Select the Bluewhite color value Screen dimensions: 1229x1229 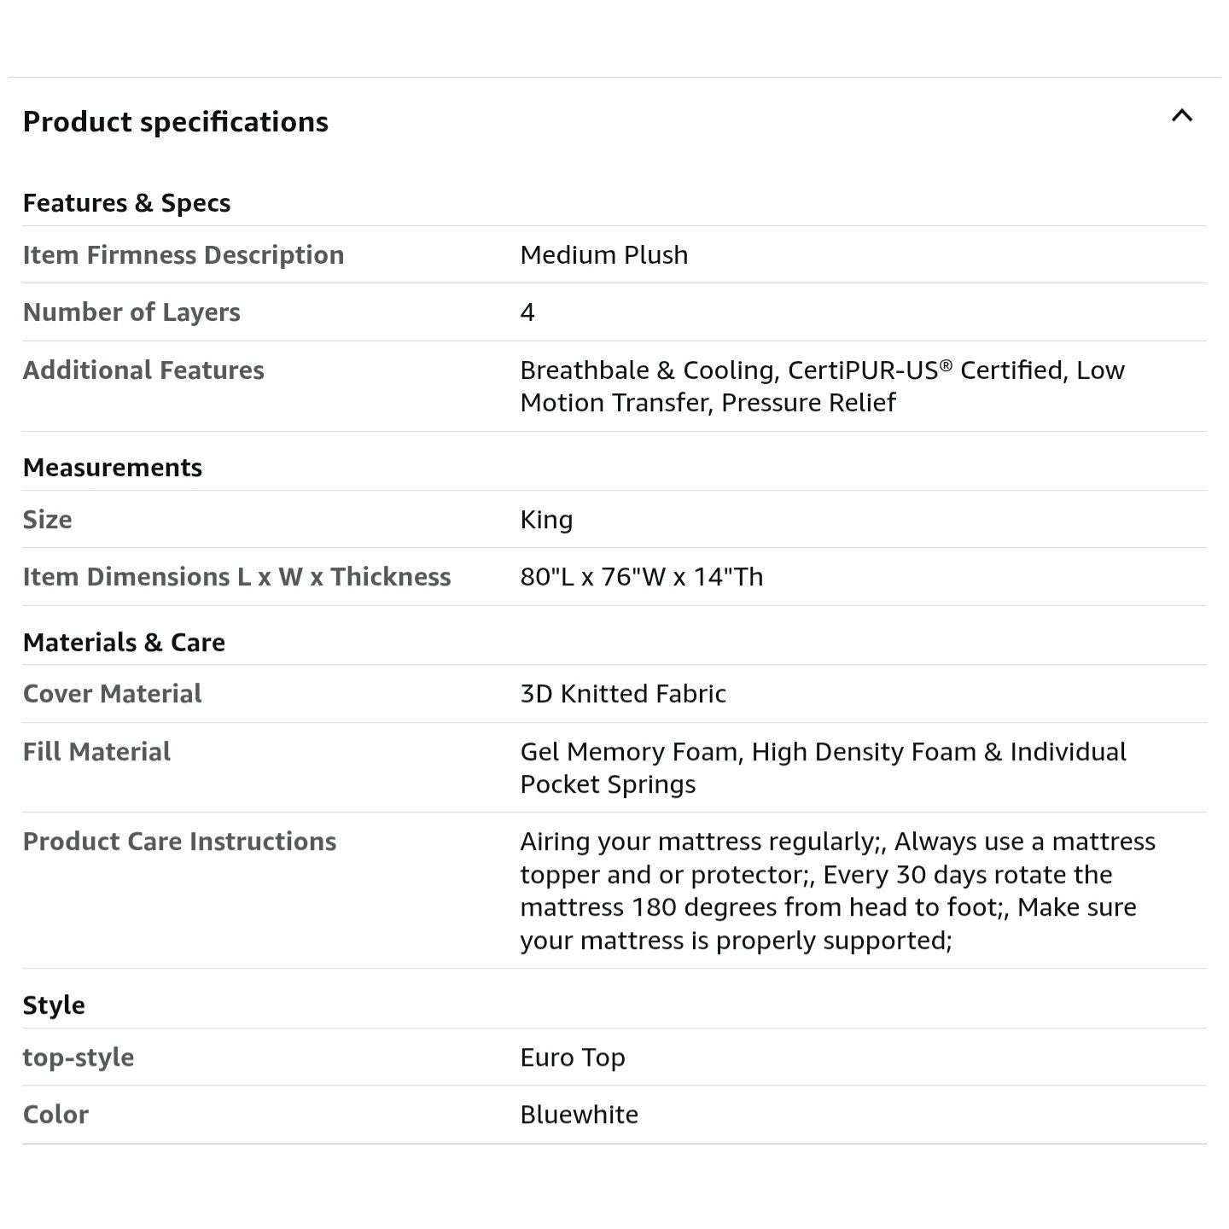[x=579, y=1115]
